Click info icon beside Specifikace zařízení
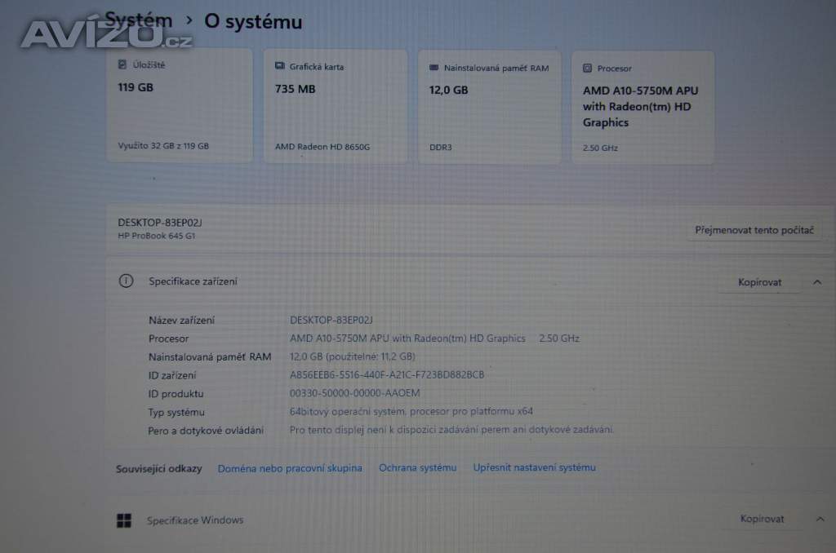 (126, 281)
